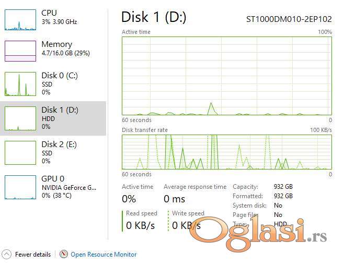Screen dimensions: 344x266
Task: Open the Memory 4.7/16.0 GB entry
Action: point(65,49)
